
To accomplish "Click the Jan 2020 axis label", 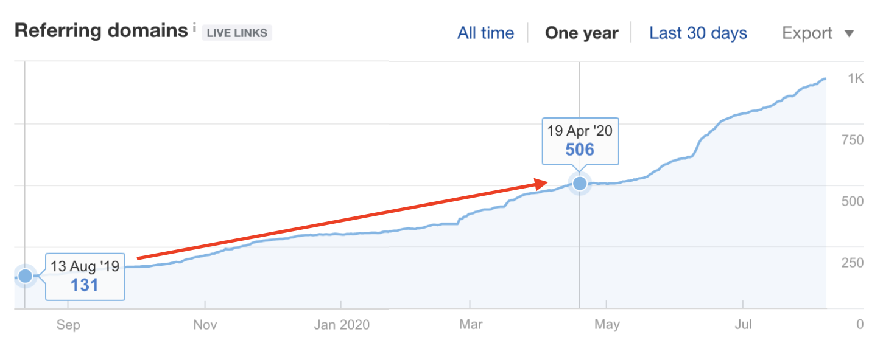I will point(342,325).
